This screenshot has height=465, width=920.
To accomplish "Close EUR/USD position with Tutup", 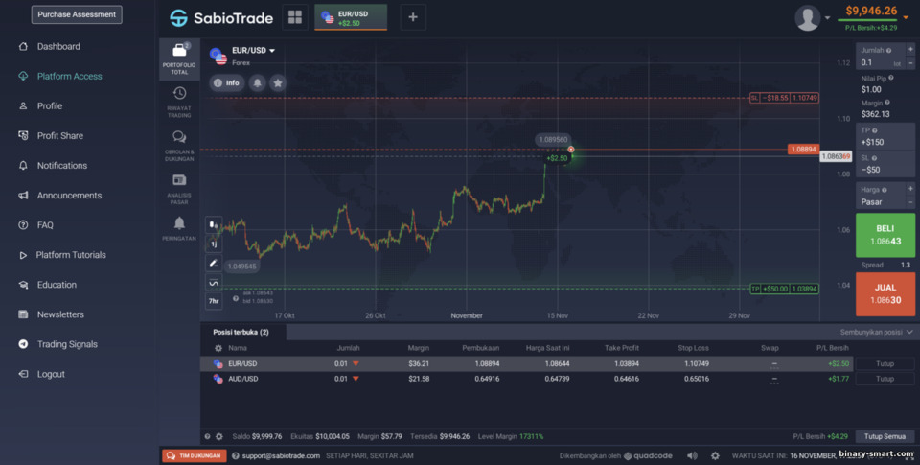I will click(885, 363).
